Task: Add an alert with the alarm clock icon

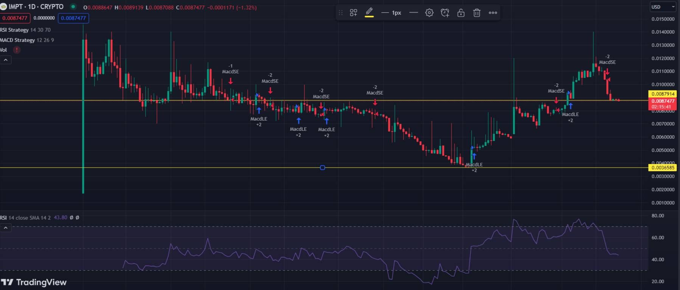Action: (445, 13)
